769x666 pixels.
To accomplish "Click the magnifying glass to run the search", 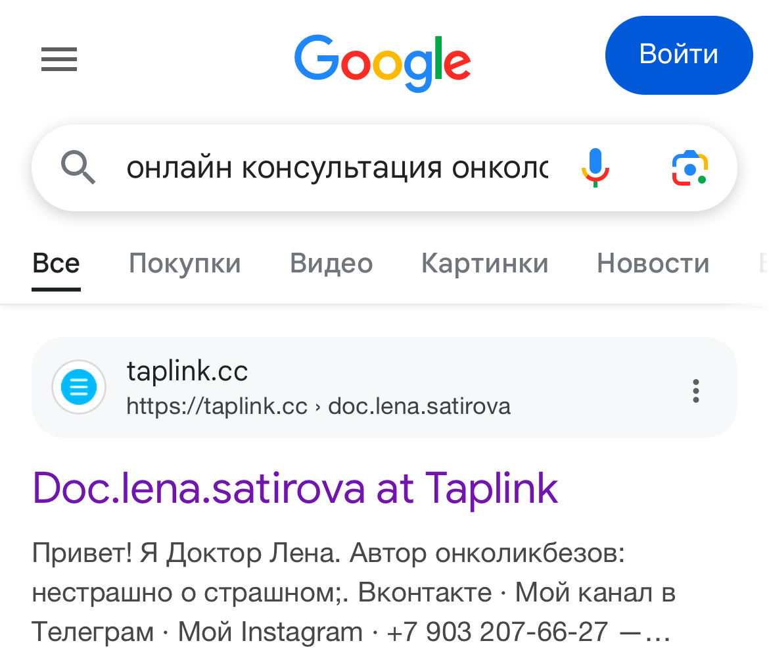I will point(78,168).
